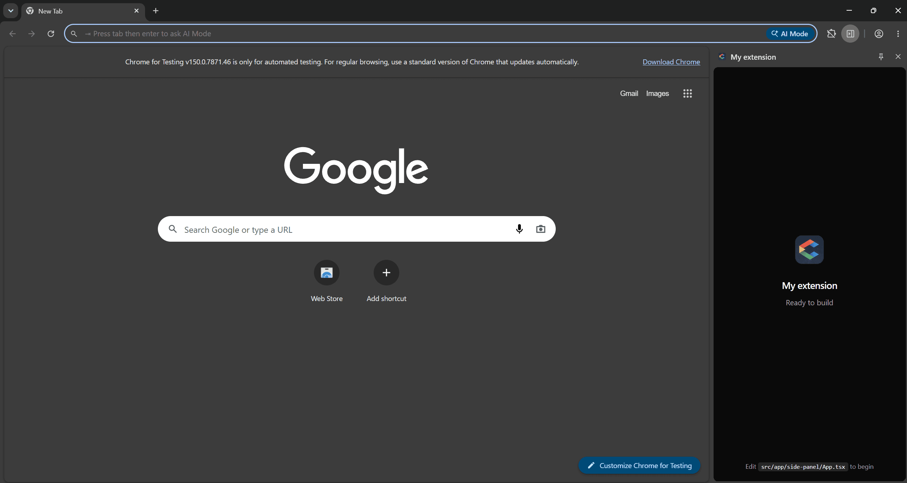Click Customize Chrome for Testing button
Image resolution: width=907 pixels, height=483 pixels.
point(639,466)
